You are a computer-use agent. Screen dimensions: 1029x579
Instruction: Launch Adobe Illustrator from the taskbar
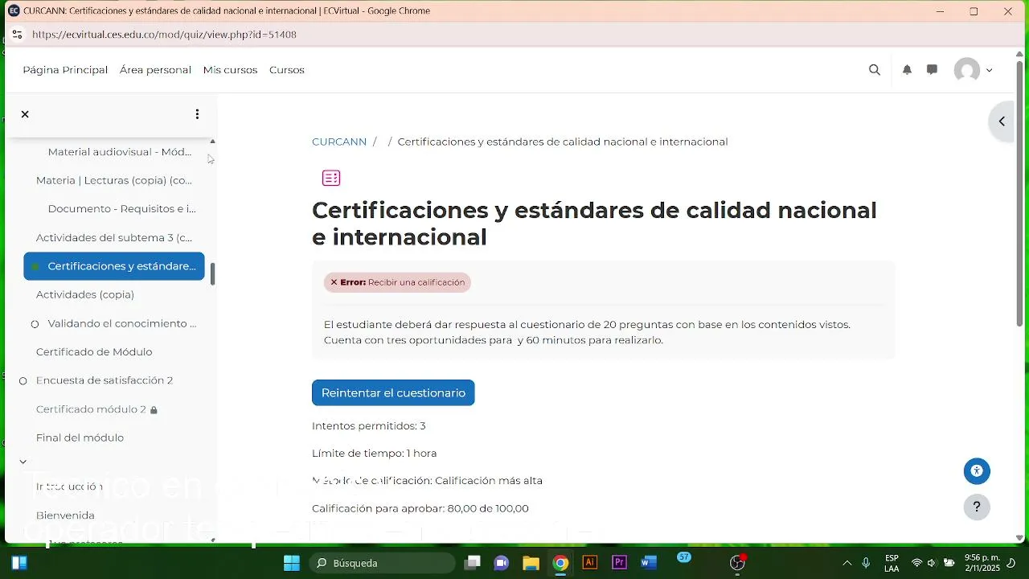[x=590, y=563]
